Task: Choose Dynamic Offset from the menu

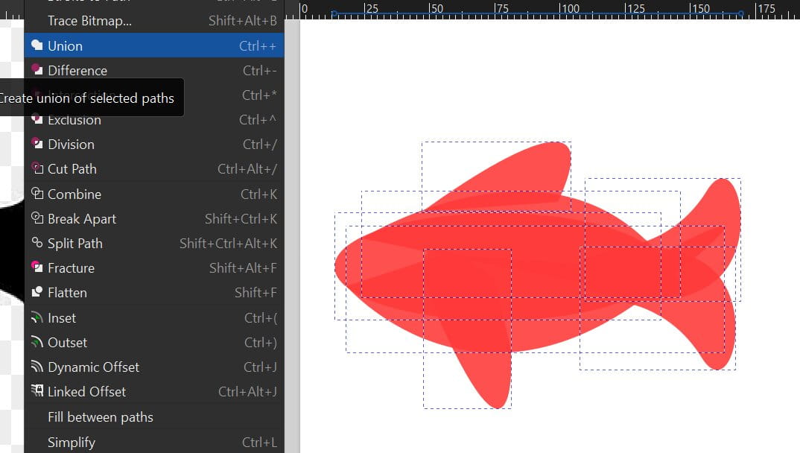Action: [x=154, y=367]
